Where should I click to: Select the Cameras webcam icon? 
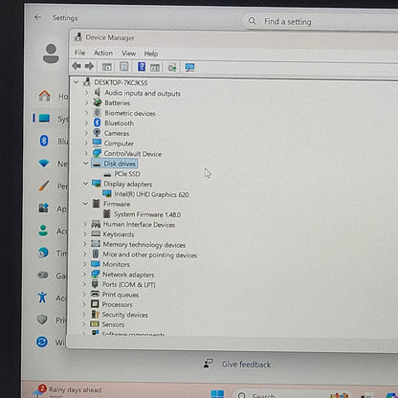click(97, 133)
